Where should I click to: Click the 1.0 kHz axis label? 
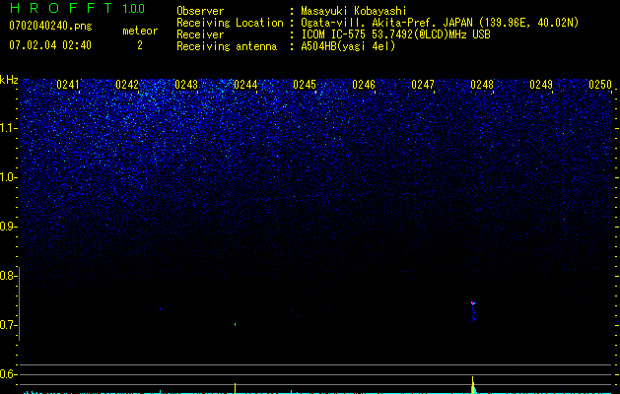(8, 177)
